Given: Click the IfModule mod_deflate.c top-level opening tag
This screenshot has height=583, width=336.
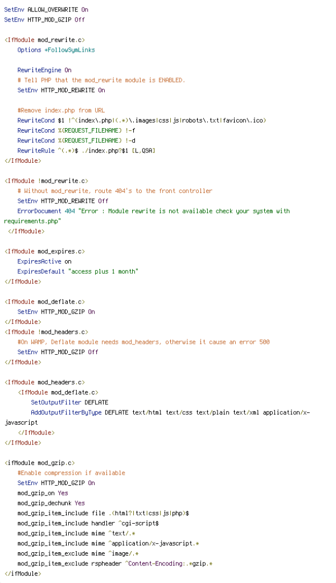Looking at the screenshot, I should [44, 302].
